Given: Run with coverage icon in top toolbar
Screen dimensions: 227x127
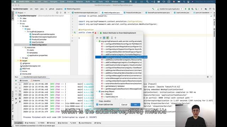Looking at the screenshot, I should pos(192,9).
